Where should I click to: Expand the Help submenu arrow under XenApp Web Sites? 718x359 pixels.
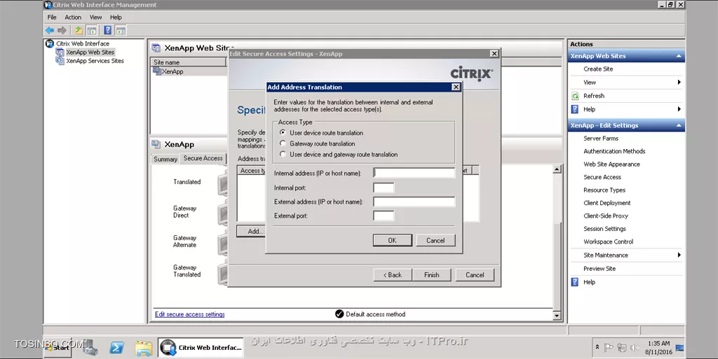(679, 109)
